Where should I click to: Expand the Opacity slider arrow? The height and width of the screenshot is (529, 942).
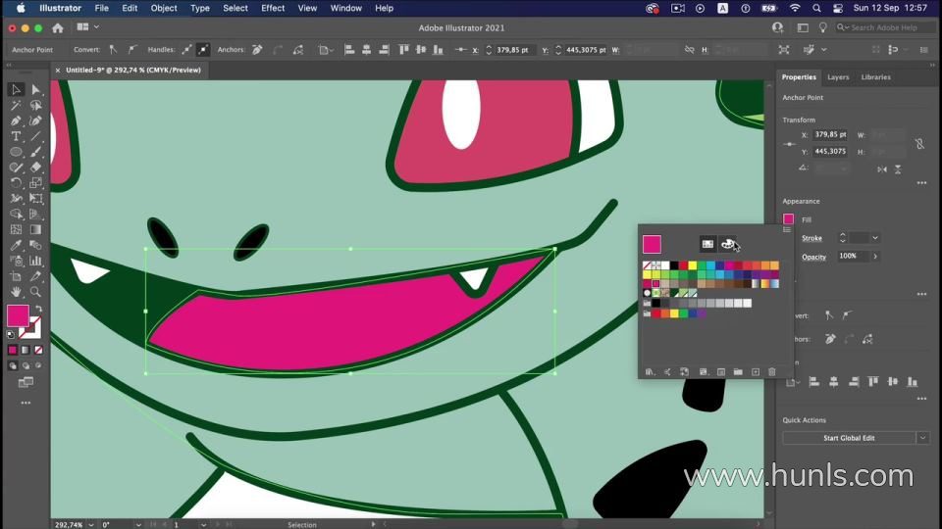875,256
